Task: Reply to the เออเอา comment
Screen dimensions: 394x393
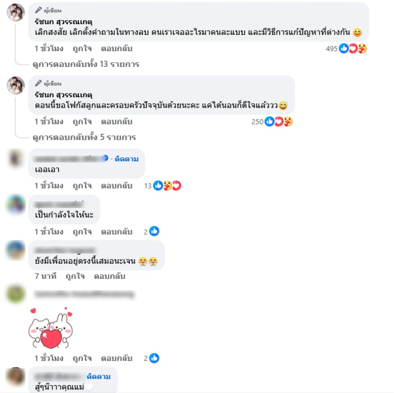Action: [x=117, y=186]
